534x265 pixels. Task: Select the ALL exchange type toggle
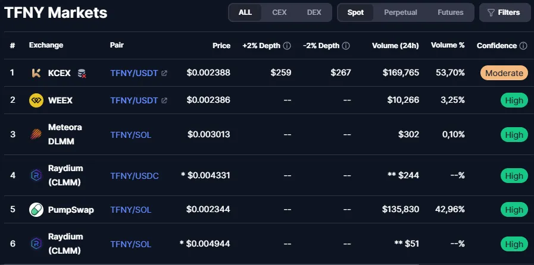pyautogui.click(x=245, y=12)
